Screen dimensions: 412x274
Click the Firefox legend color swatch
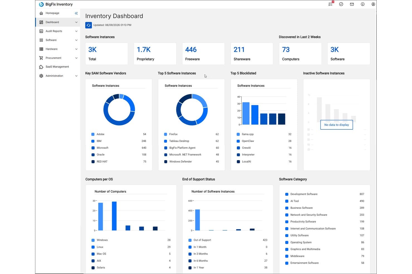click(x=166, y=134)
